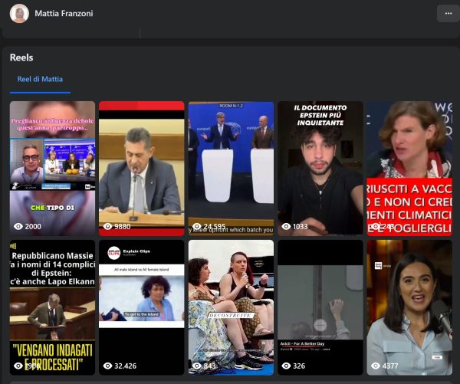Click the "VENGANO INDAGATI" yellow caption
The image size is (460, 384).
click(x=52, y=350)
